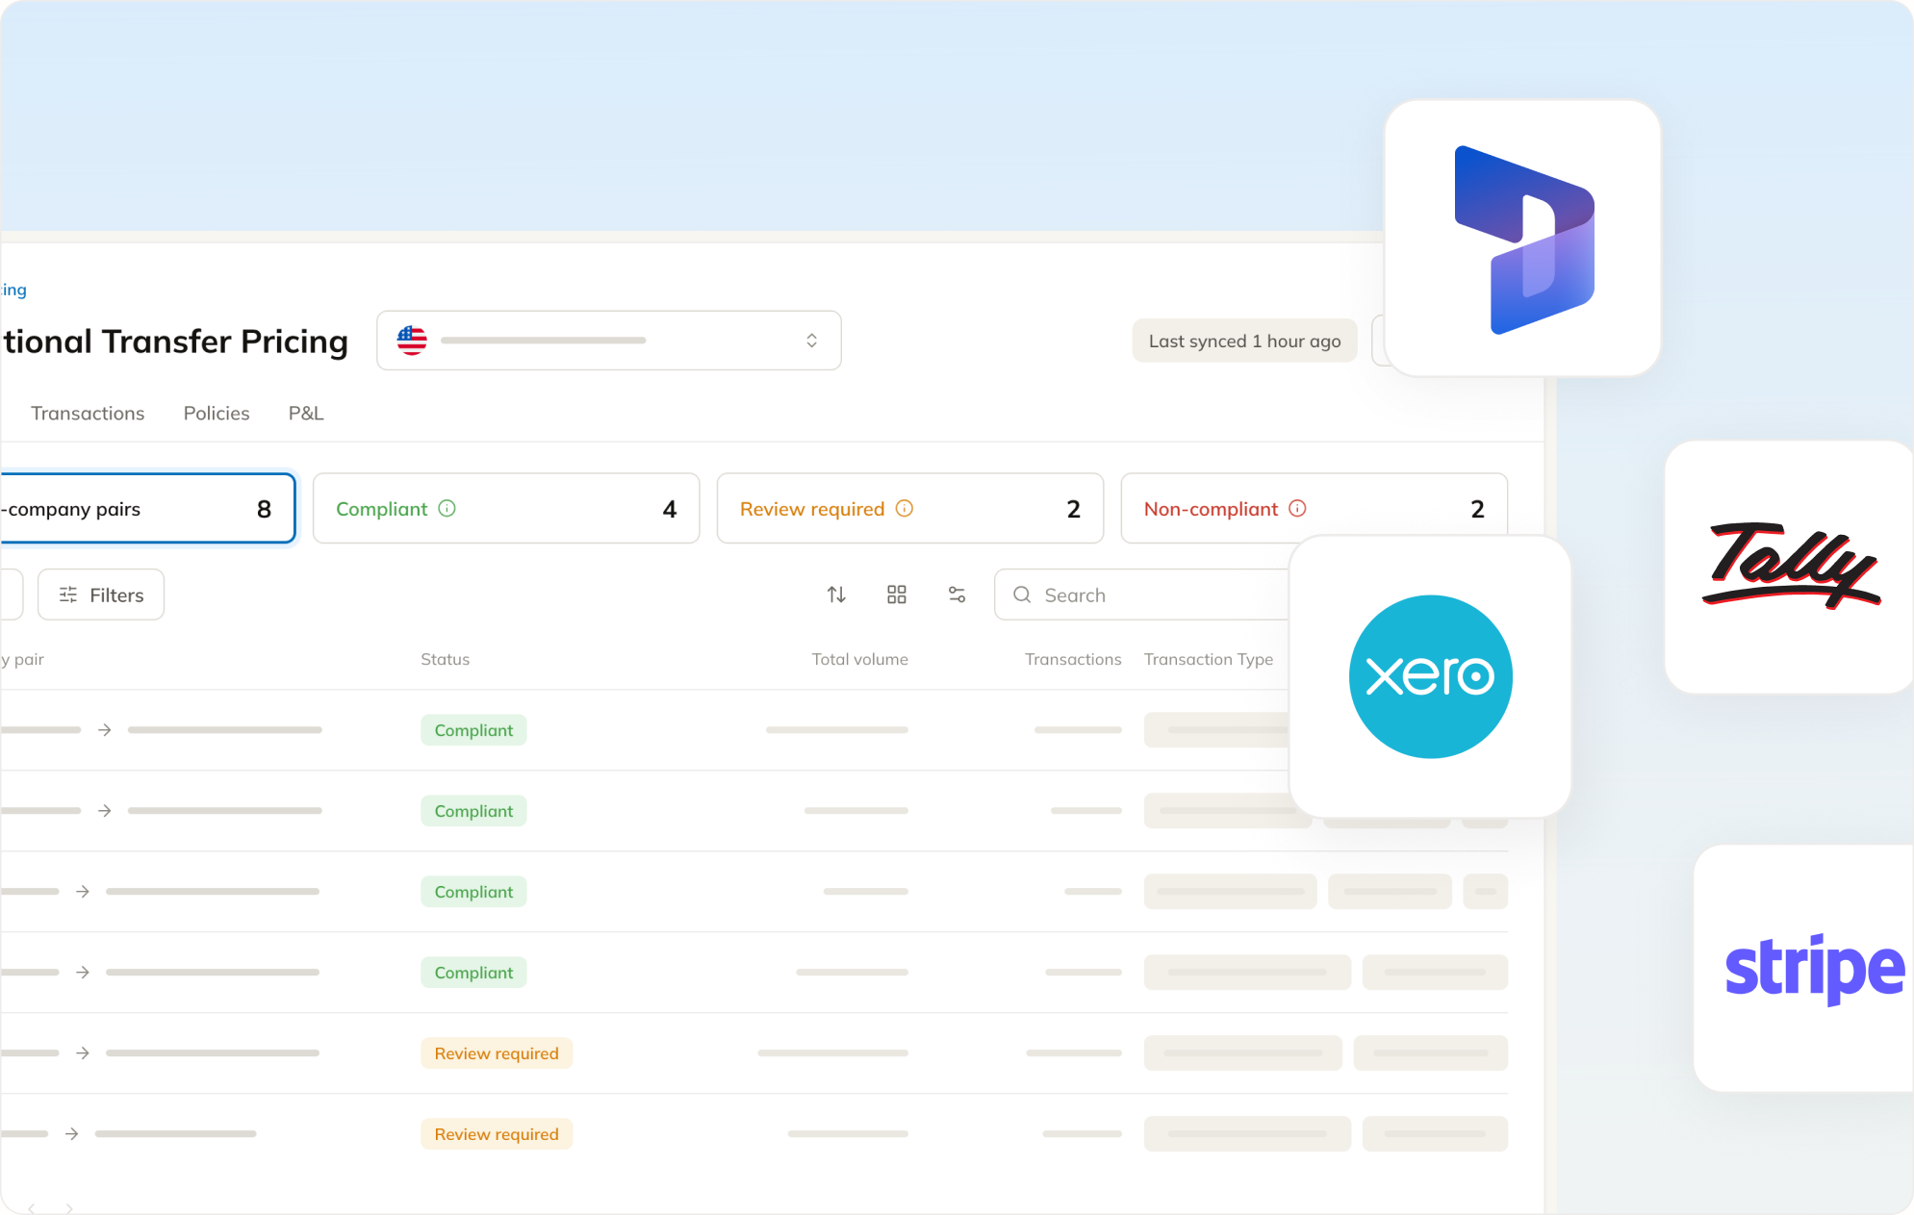
Task: Click into the Search field
Action: [x=1142, y=595]
